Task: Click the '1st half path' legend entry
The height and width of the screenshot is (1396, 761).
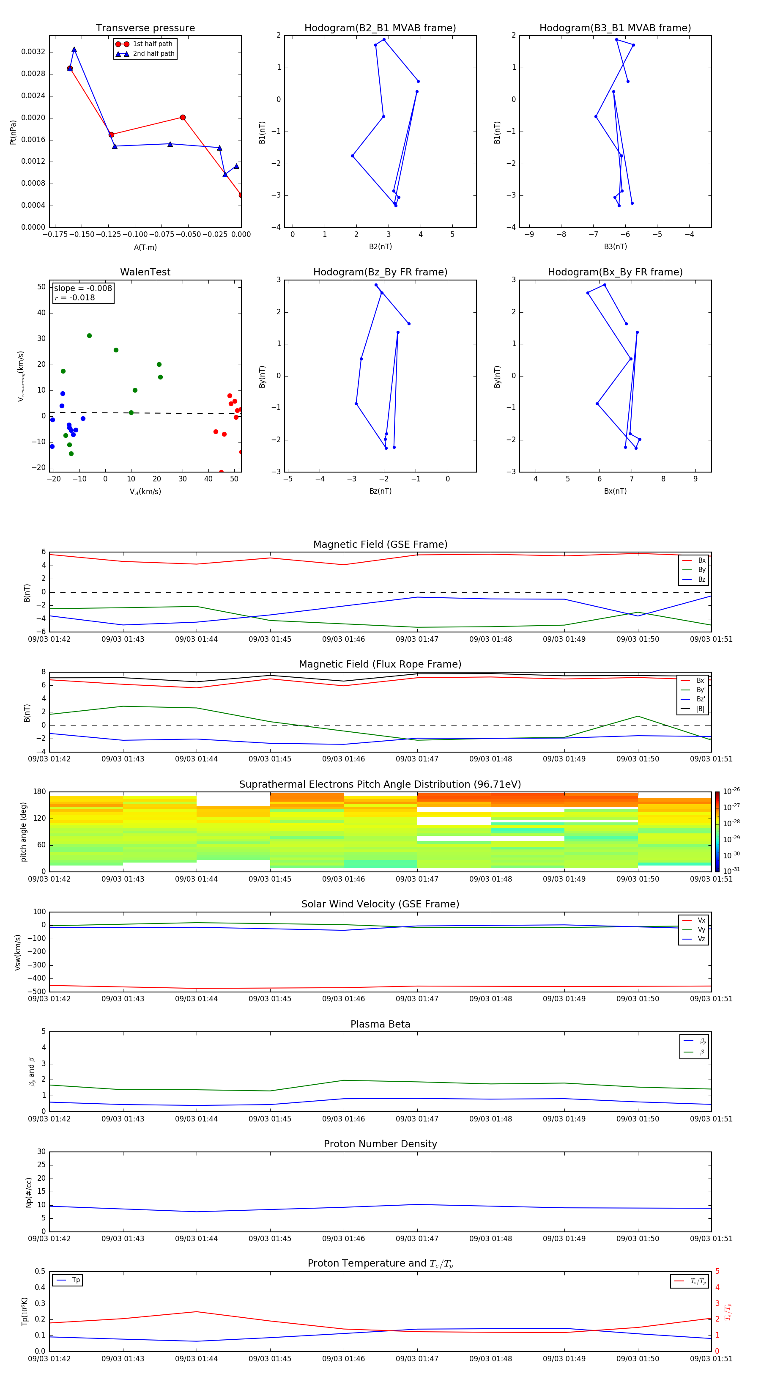Action: 144,44
